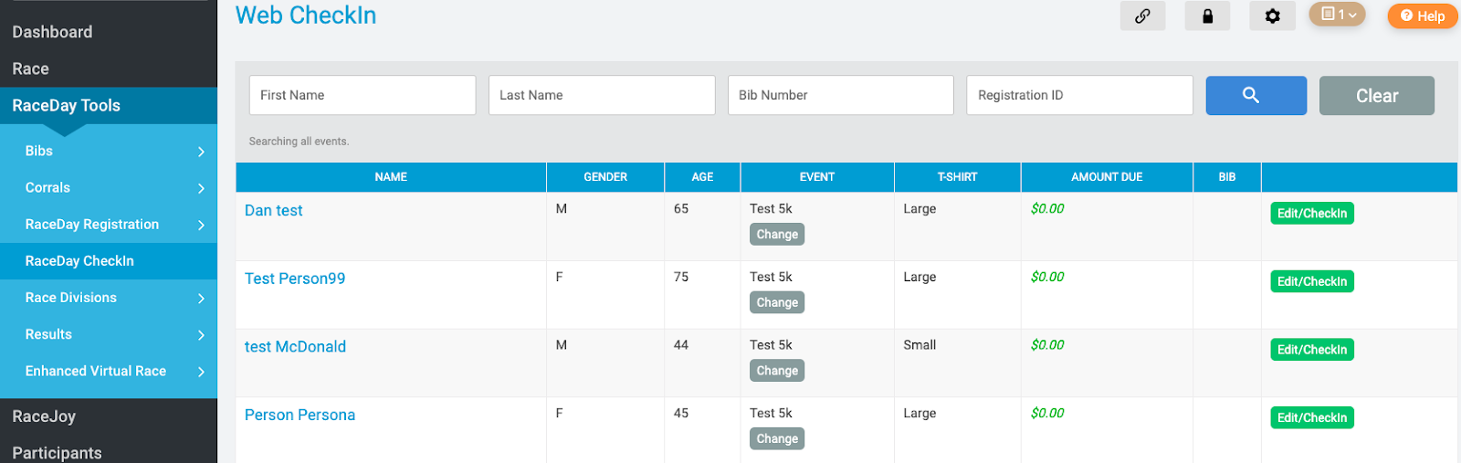Click the Web CheckIn page title
Image resolution: width=1461 pixels, height=463 pixels.
[x=306, y=16]
